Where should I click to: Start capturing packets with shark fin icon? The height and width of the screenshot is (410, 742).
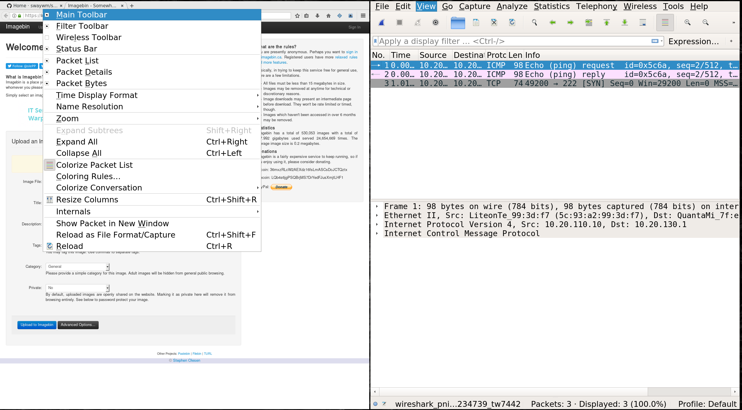[x=381, y=22]
